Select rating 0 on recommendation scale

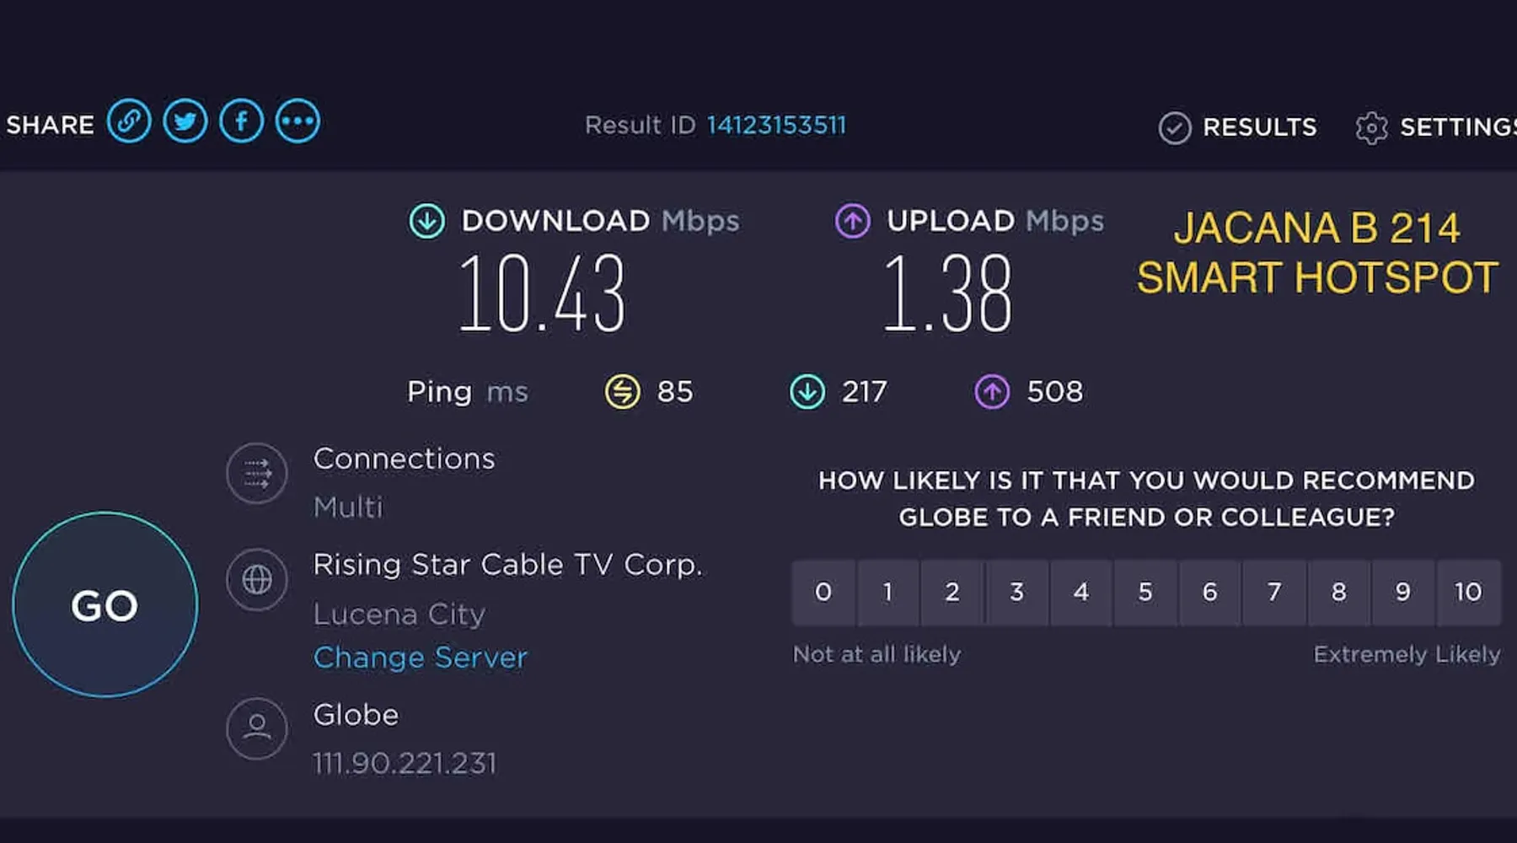coord(823,593)
